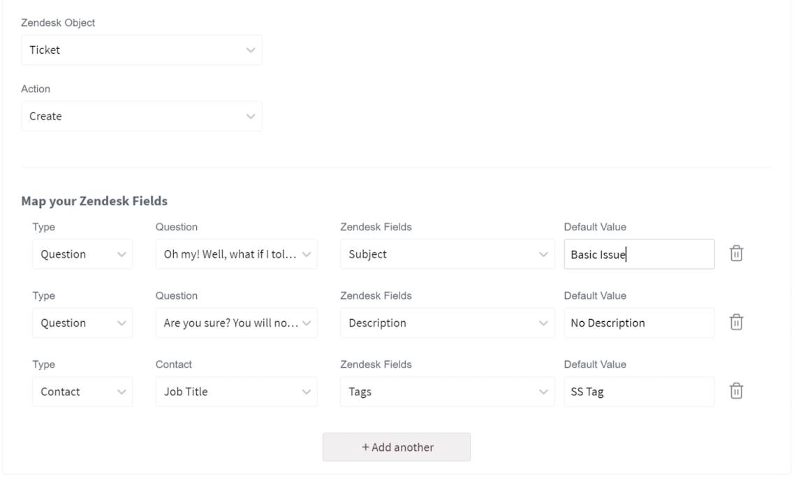Select the Subject Zendesk Fields dropdown
794x479 pixels.
pyautogui.click(x=447, y=254)
